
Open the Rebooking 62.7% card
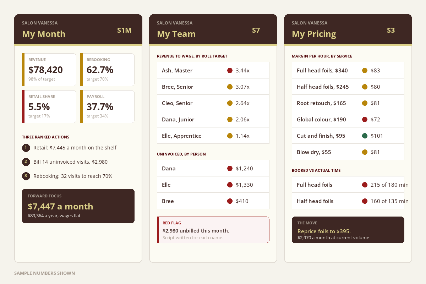pos(107,70)
